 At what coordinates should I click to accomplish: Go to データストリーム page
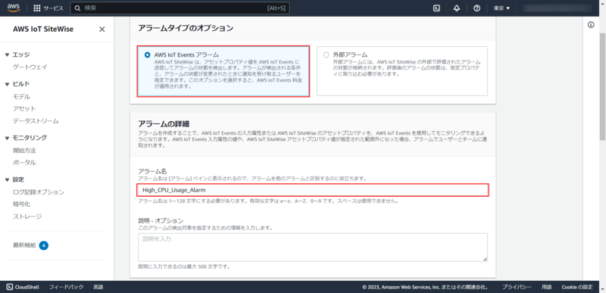click(36, 121)
